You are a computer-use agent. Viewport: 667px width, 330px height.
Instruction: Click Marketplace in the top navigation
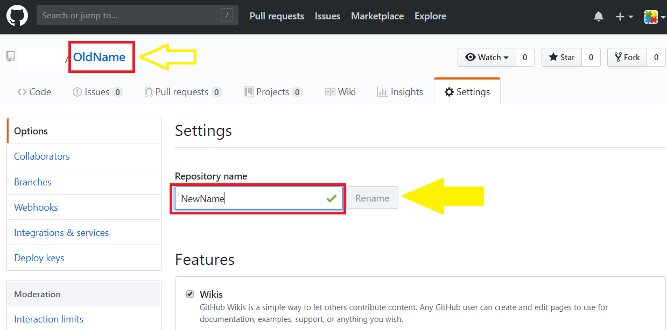(377, 16)
